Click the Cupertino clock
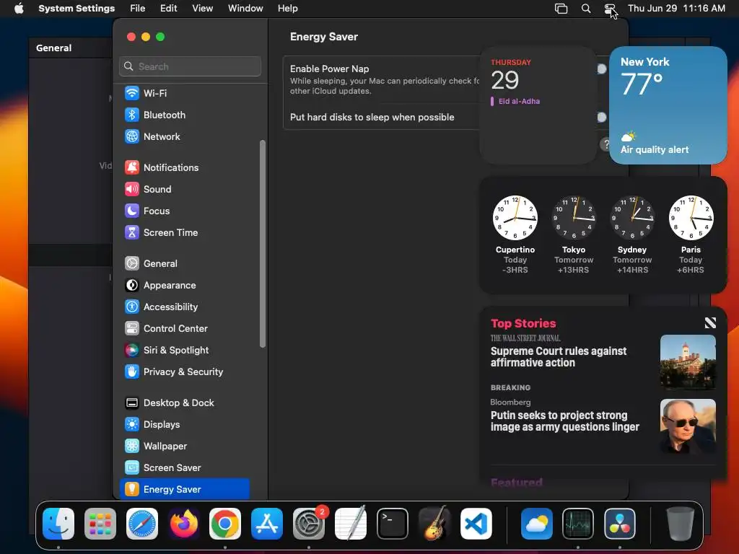 [515, 218]
